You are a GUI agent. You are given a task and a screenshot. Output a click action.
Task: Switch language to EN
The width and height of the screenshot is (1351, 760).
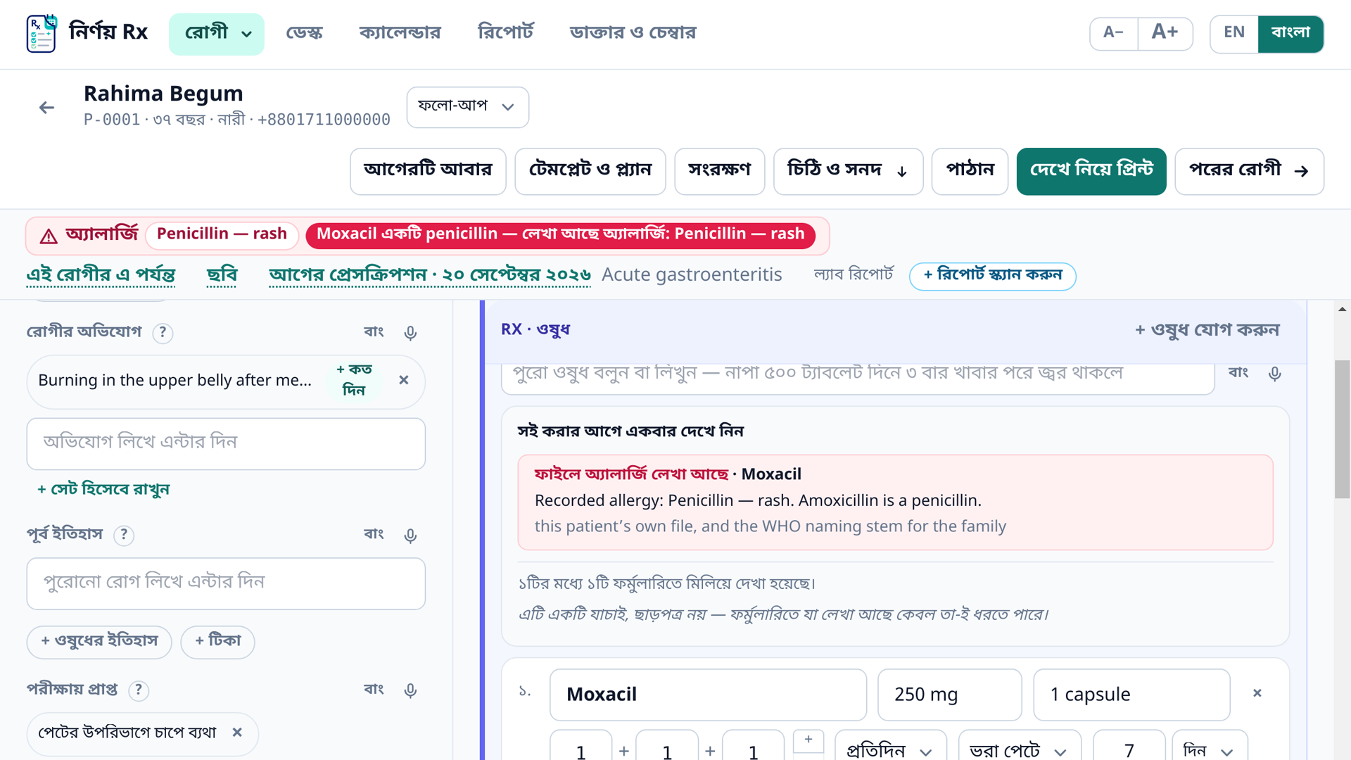point(1234,33)
